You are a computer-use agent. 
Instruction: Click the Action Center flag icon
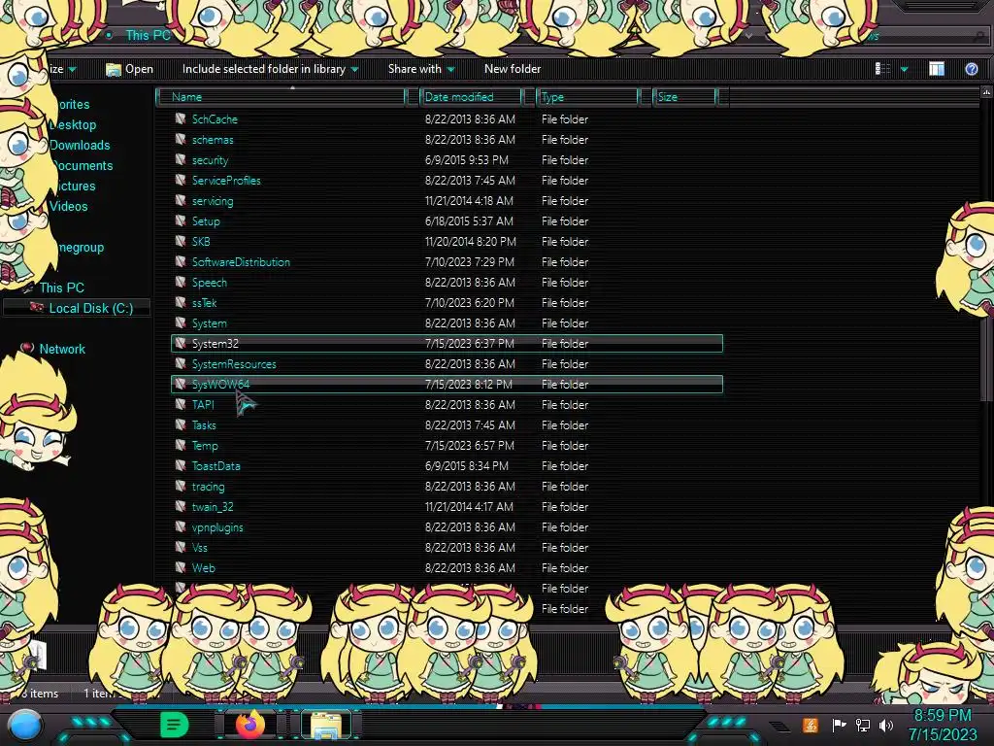(838, 725)
